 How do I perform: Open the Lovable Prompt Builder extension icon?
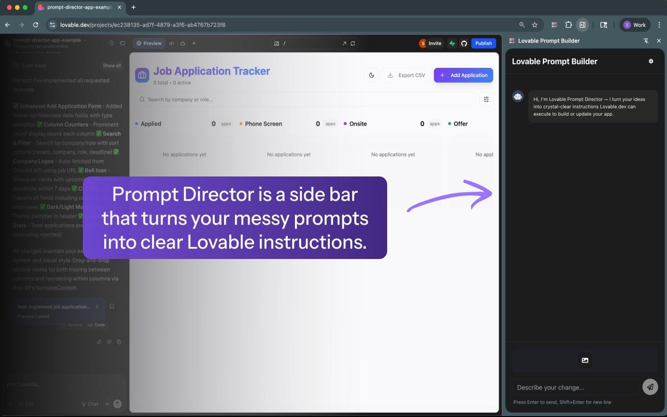pyautogui.click(x=554, y=24)
